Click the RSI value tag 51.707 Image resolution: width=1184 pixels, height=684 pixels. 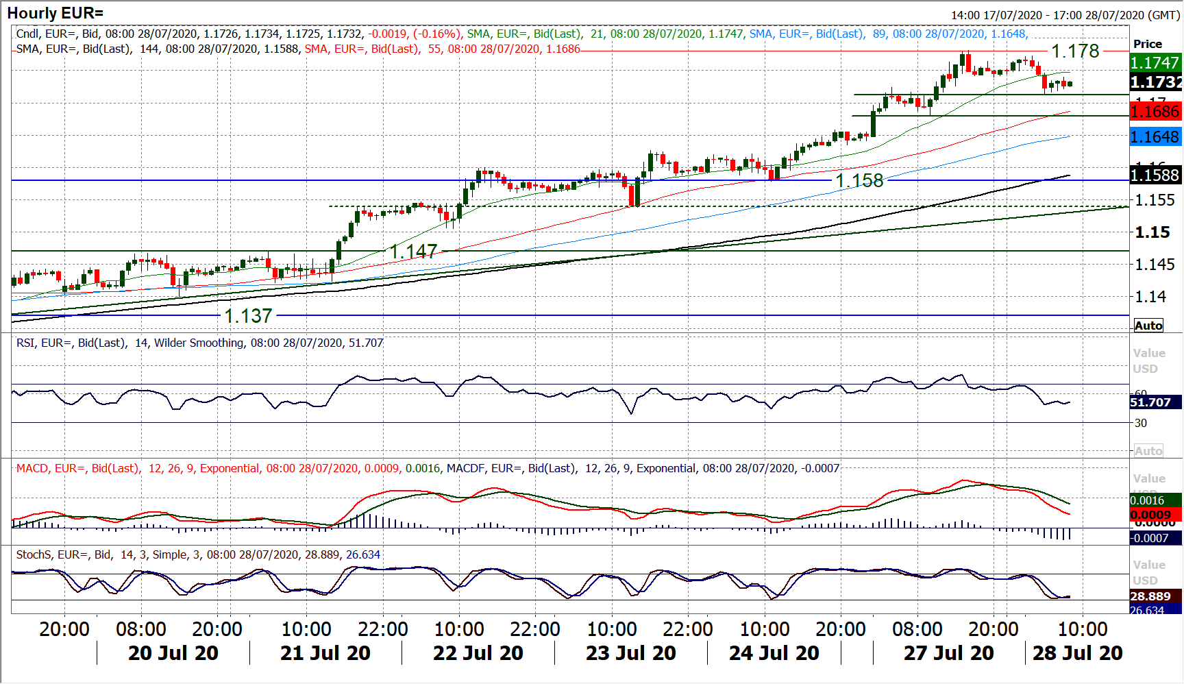click(x=1155, y=402)
